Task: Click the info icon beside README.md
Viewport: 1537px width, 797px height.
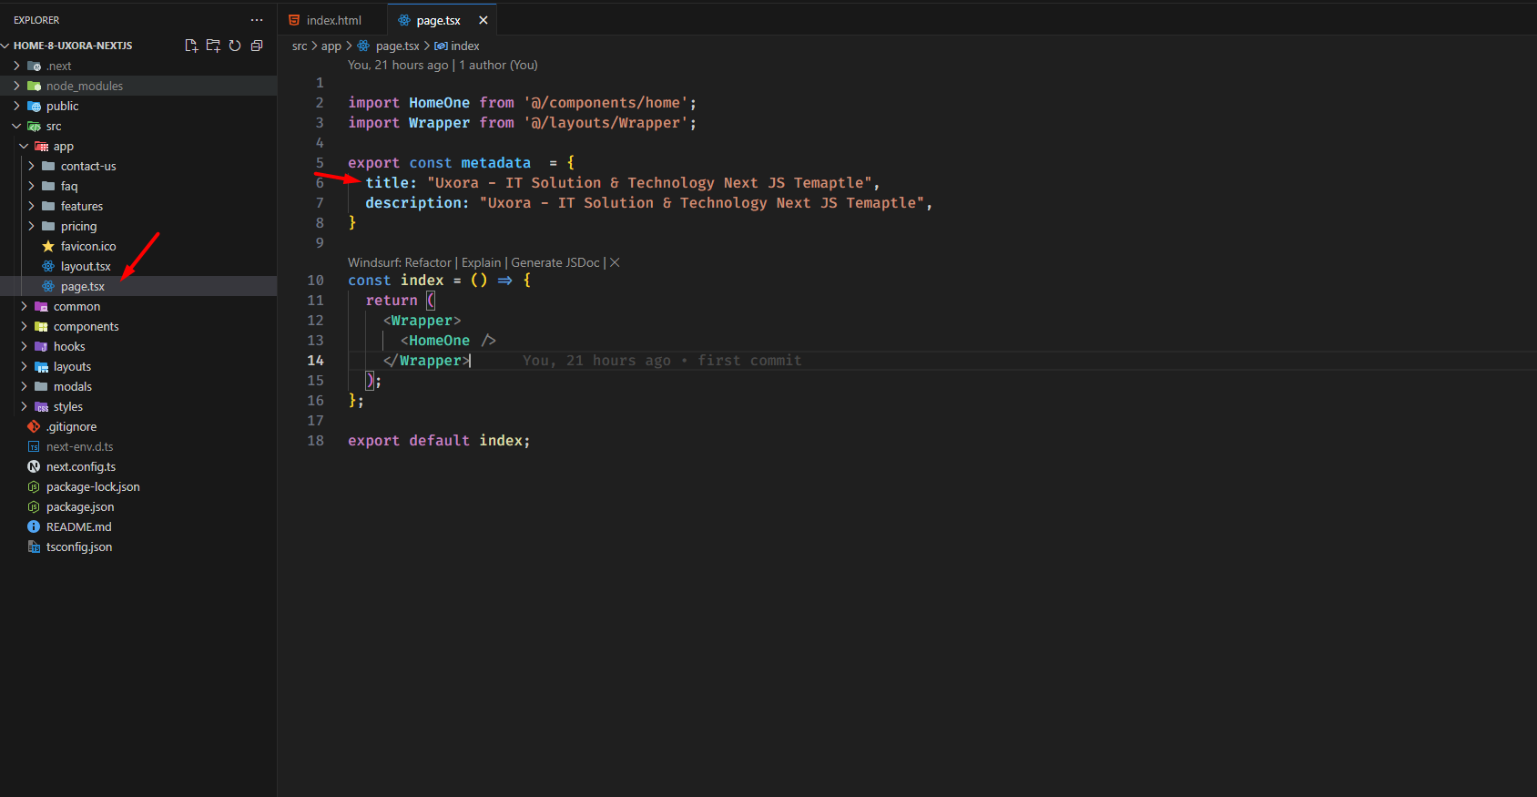Action: pyautogui.click(x=34, y=526)
